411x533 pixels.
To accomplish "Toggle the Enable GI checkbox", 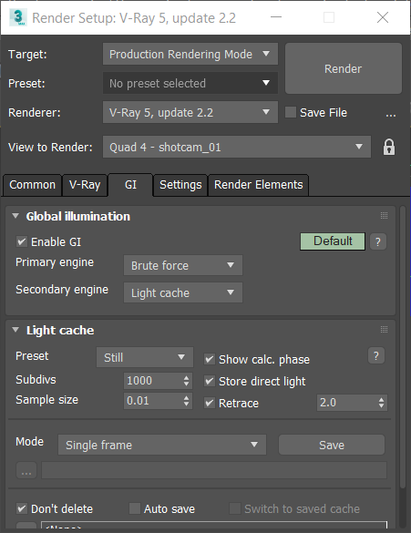I will click(x=22, y=242).
